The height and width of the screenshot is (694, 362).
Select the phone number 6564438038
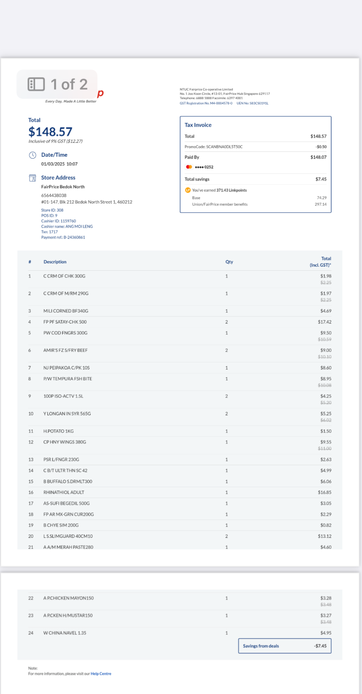54,195
